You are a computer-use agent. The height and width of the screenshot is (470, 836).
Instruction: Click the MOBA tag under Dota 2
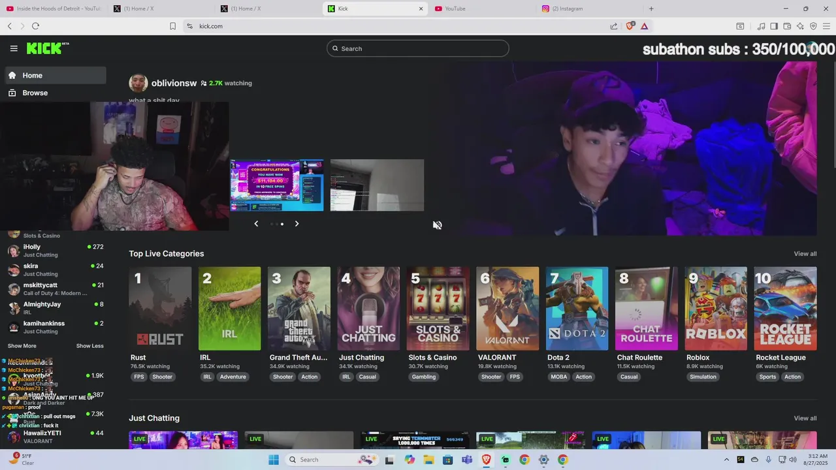coord(559,377)
